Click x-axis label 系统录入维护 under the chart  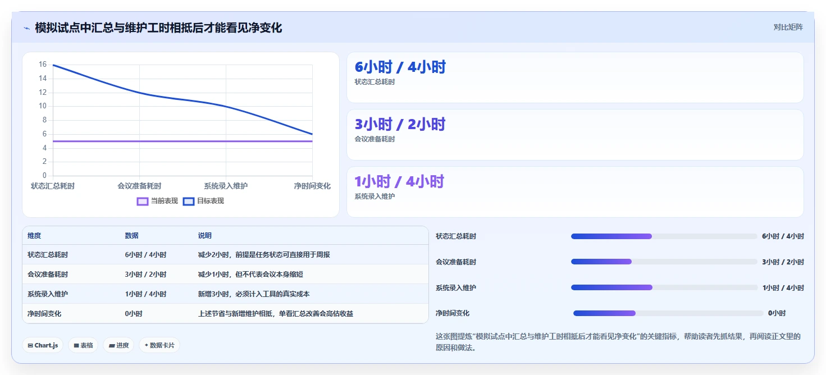[x=226, y=186]
